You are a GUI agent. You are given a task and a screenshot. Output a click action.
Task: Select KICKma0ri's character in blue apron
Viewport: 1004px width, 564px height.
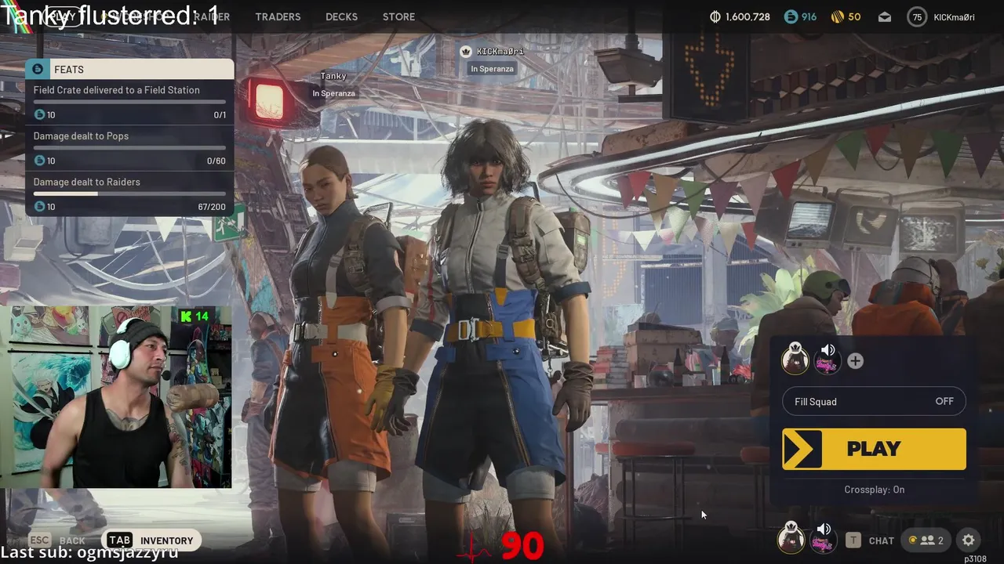coord(498,313)
